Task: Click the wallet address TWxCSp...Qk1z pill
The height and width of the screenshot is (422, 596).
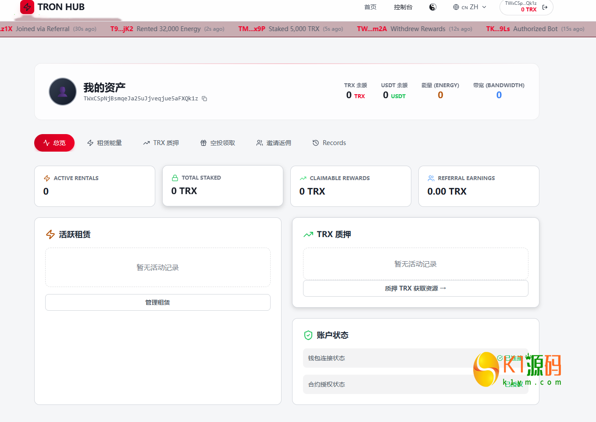Action: (x=526, y=7)
